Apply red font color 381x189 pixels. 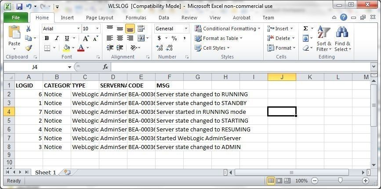tap(81, 48)
